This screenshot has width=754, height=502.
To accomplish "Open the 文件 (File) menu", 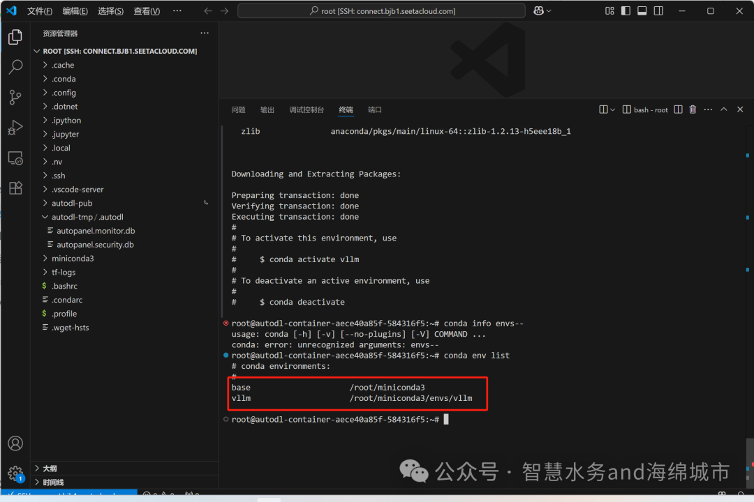I will click(38, 10).
